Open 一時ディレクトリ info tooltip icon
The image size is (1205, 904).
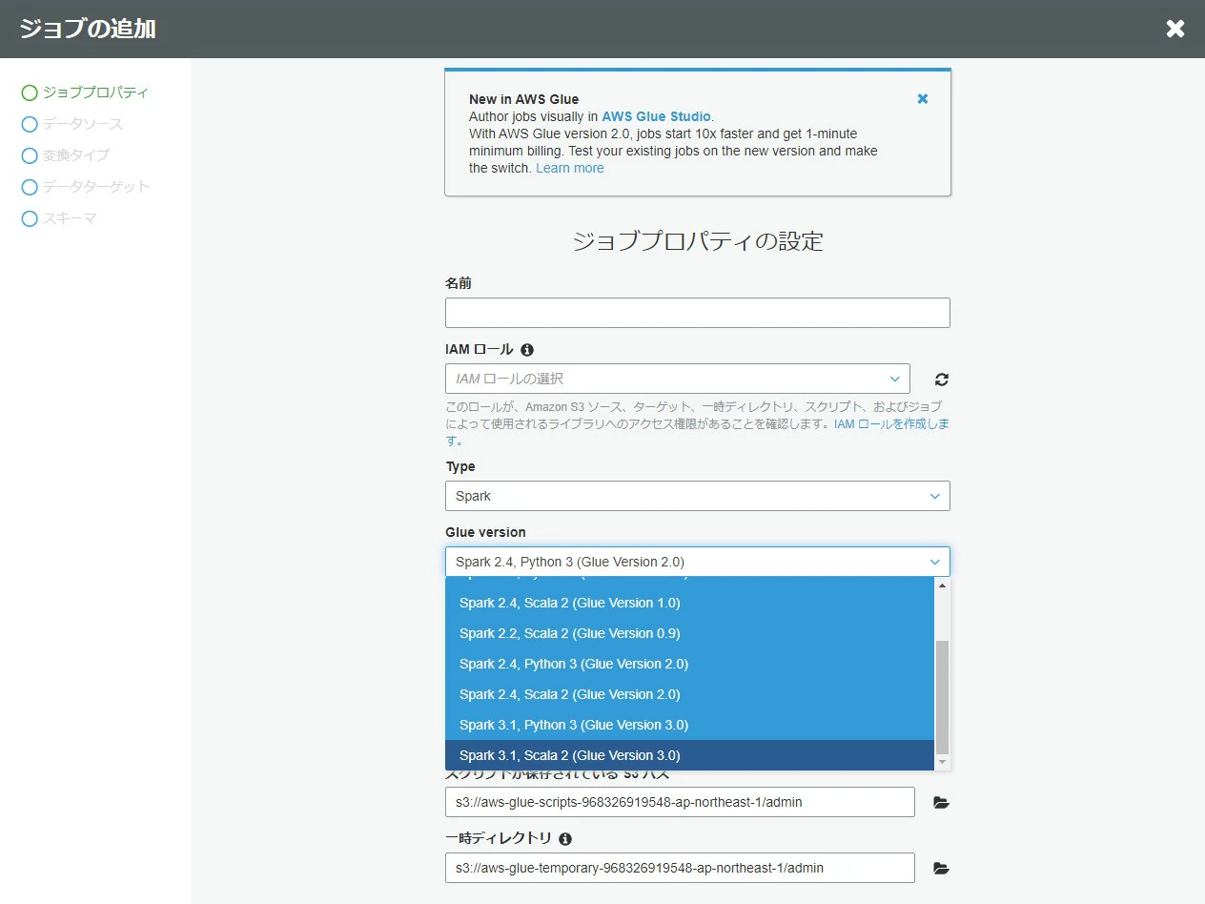tap(565, 839)
